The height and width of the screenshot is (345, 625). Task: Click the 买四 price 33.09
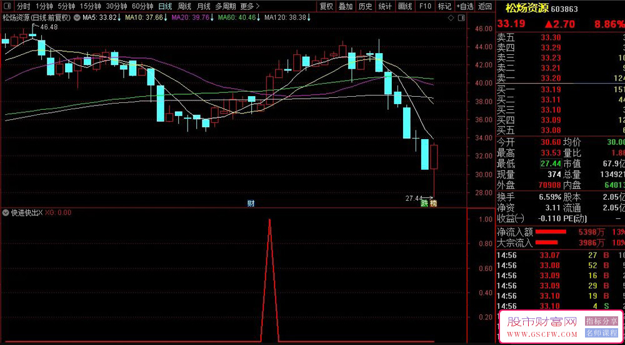click(551, 120)
